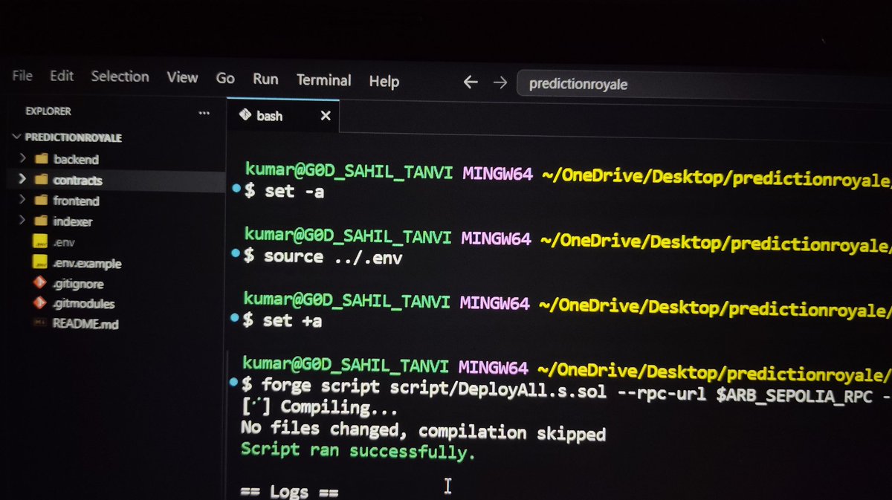This screenshot has width=892, height=500.
Task: Open the Edit menu
Action: pos(62,76)
